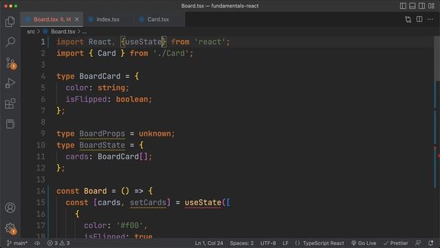Click the BoardProps identifier with warning
This screenshot has width=440, height=248.
pyautogui.click(x=102, y=134)
